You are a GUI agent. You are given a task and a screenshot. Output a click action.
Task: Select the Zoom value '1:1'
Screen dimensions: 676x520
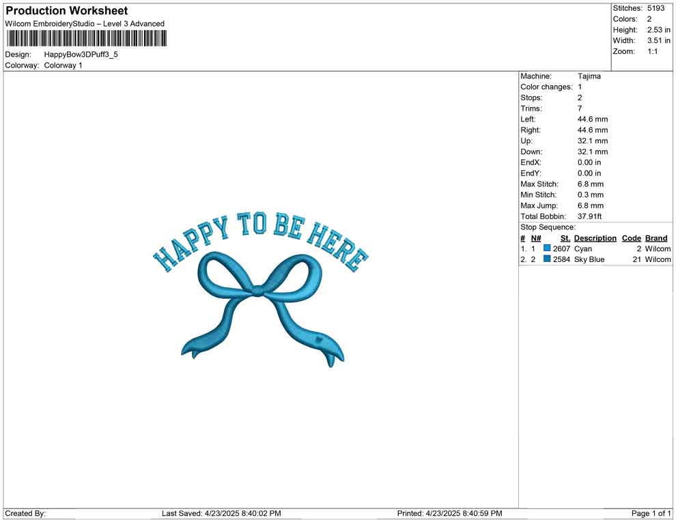(652, 51)
